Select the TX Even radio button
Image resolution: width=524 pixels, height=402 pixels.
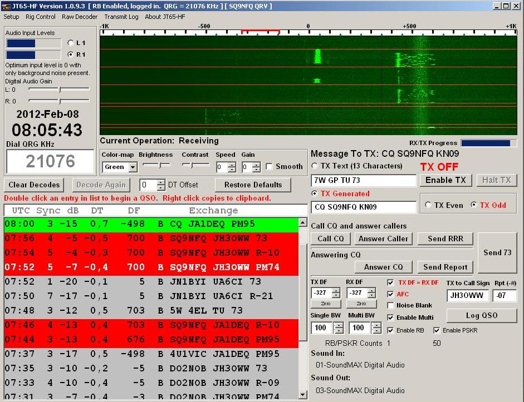(x=428, y=205)
